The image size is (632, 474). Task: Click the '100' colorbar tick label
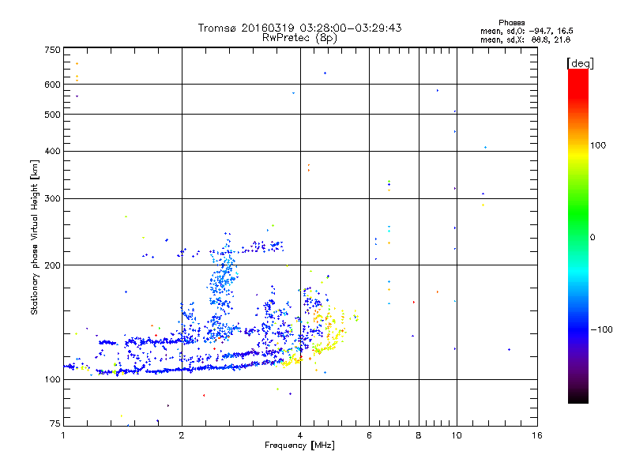598,145
